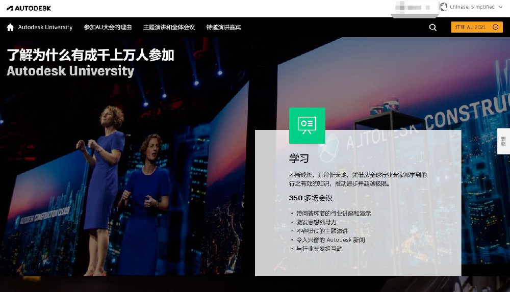Select the 主题演讲和全体会议 menu item

tap(169, 28)
